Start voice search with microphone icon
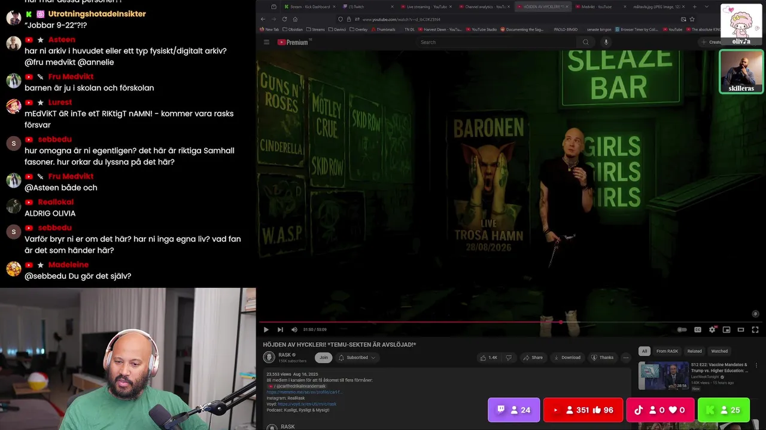Screen dimensions: 766x430 (x=606, y=42)
